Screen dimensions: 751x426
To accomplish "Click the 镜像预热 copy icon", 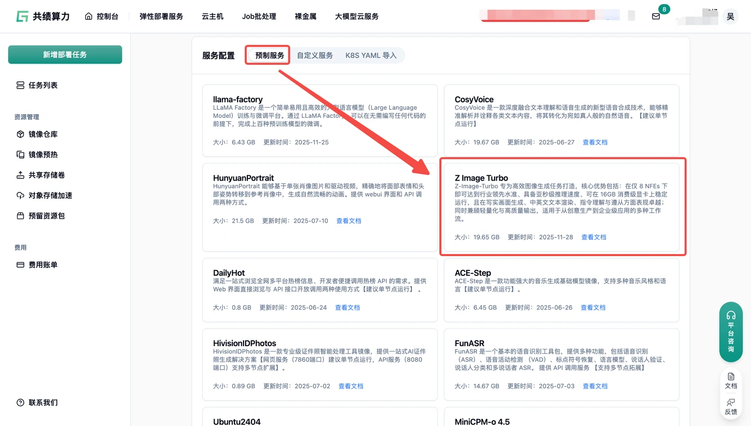I will coord(20,154).
